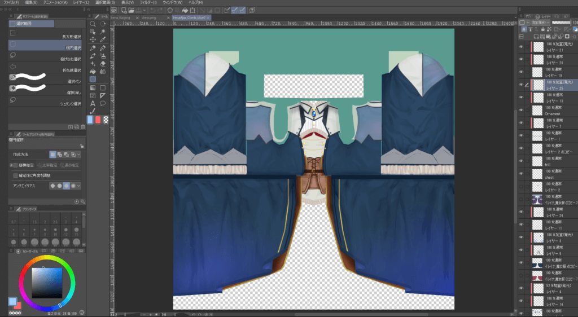Screen dimensions: 578x317
Task: Select the Frame border tool
Action: point(93,96)
